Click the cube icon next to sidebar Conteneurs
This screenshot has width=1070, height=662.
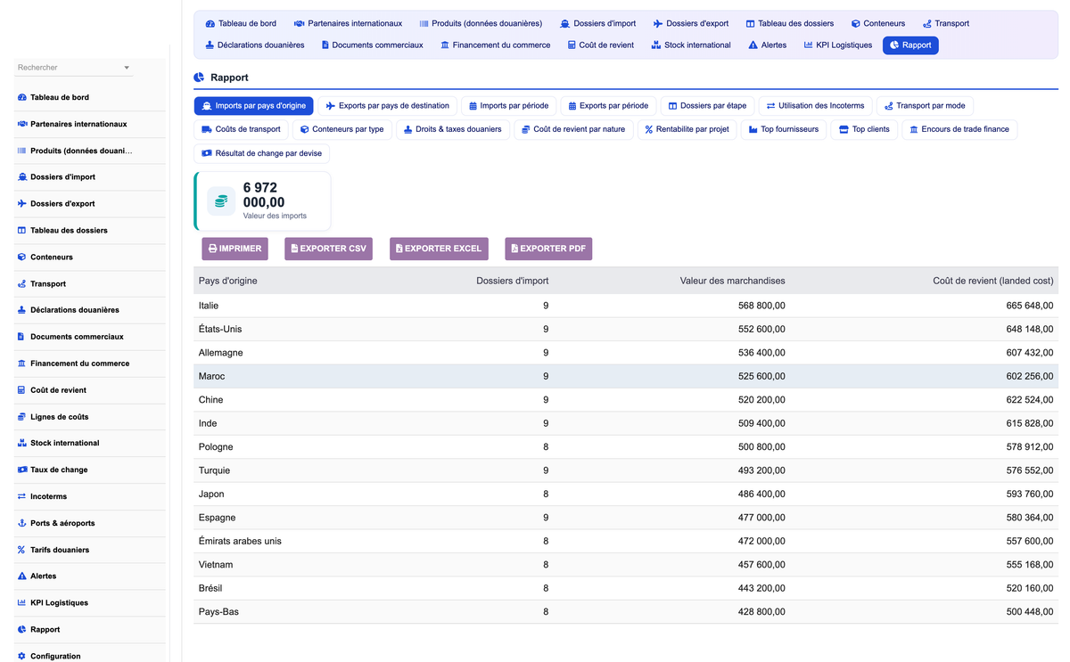22,257
